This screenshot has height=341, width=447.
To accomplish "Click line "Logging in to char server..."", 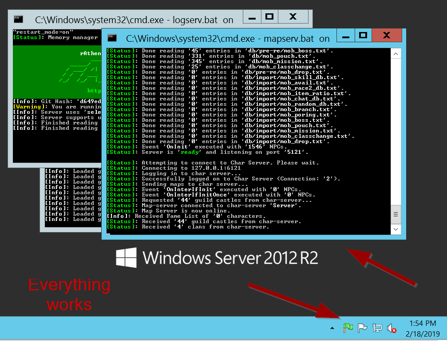I will pyautogui.click(x=174, y=174).
